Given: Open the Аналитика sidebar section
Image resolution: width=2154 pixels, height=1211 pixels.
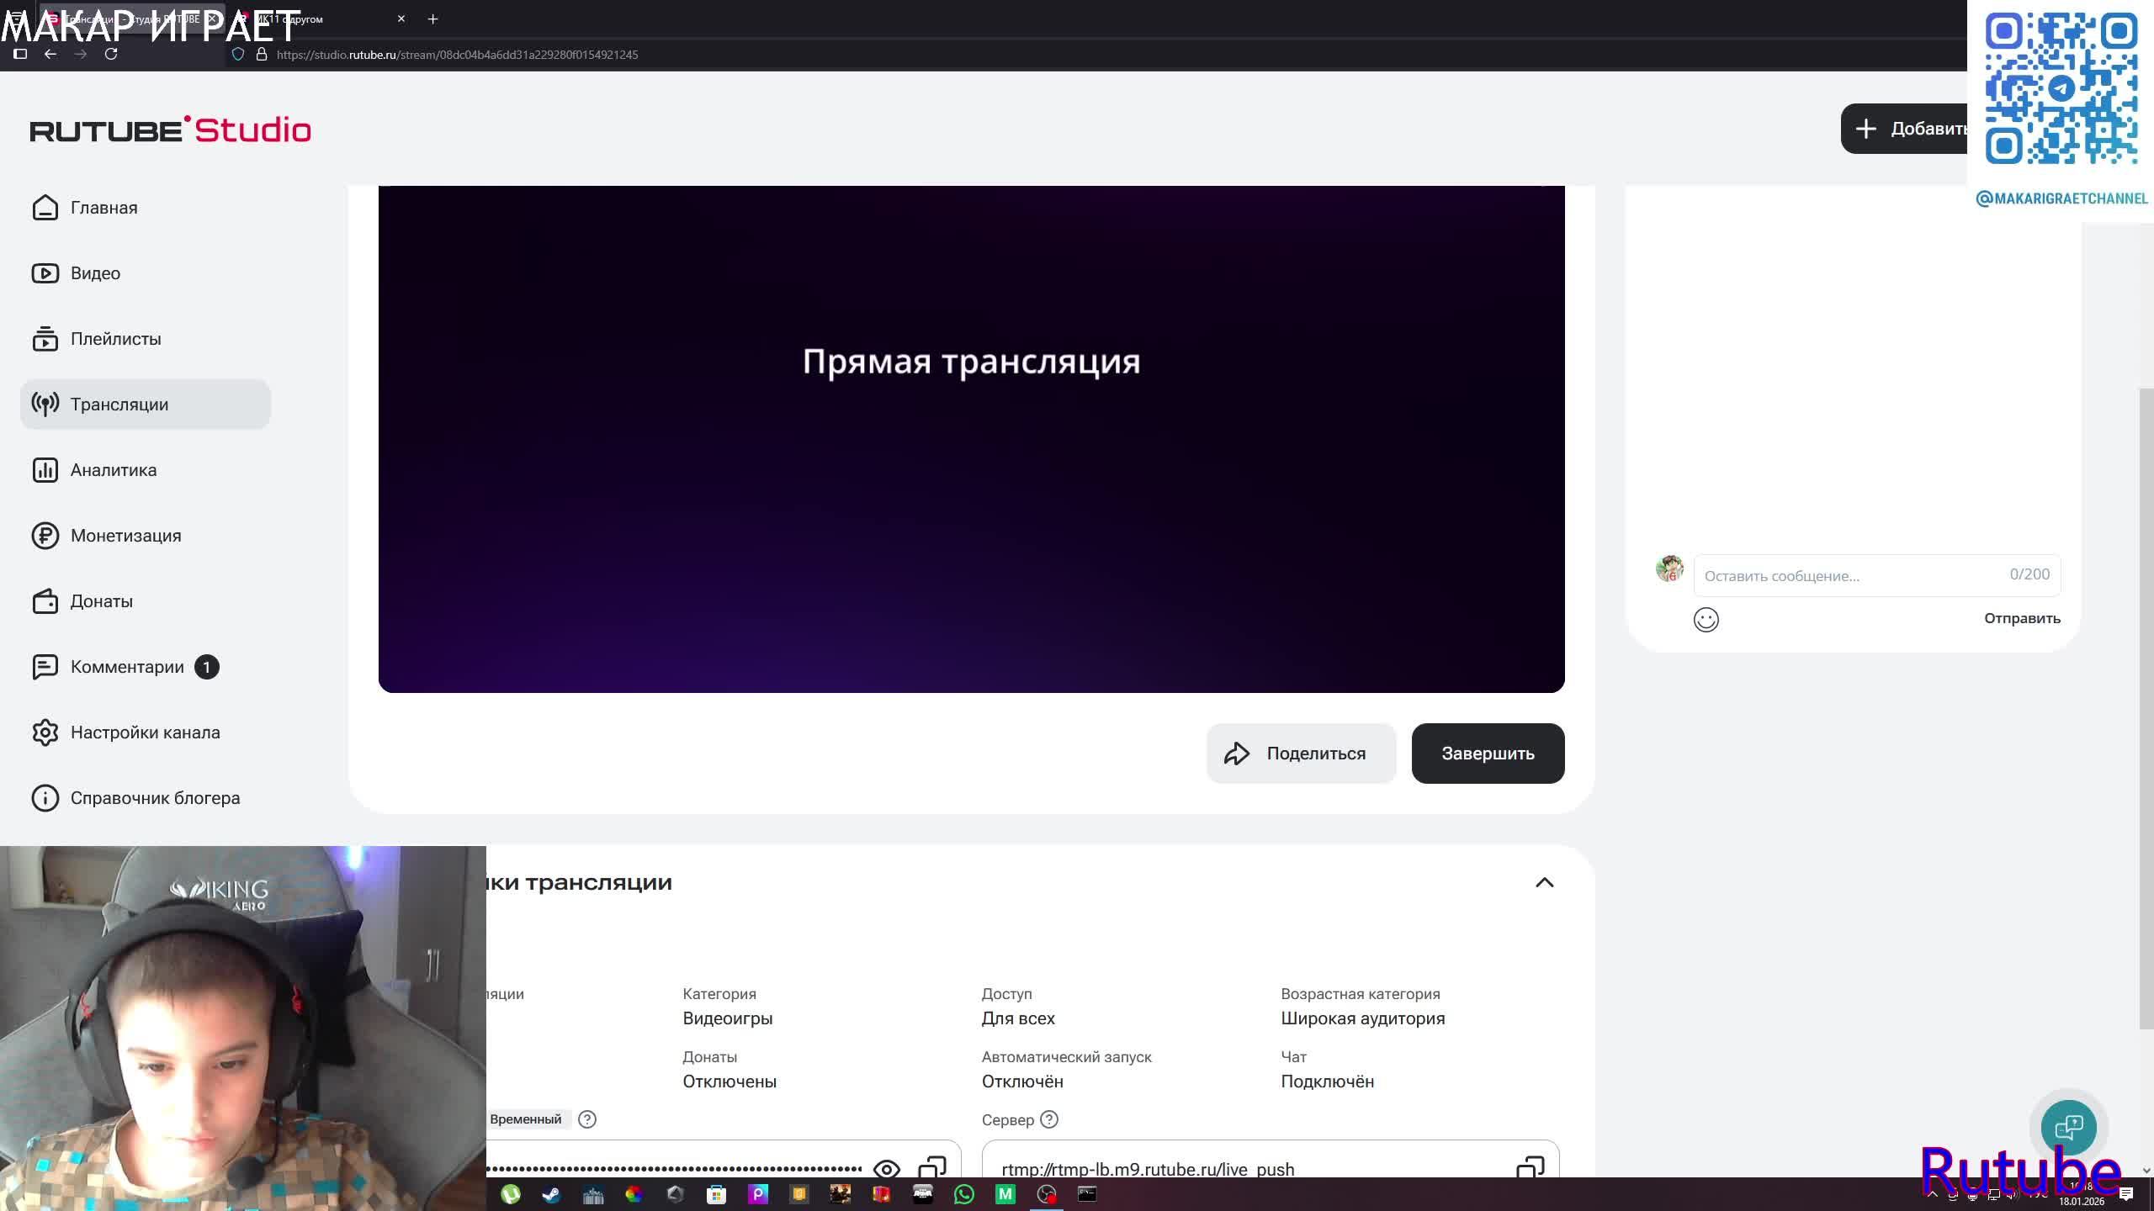Looking at the screenshot, I should [x=114, y=470].
